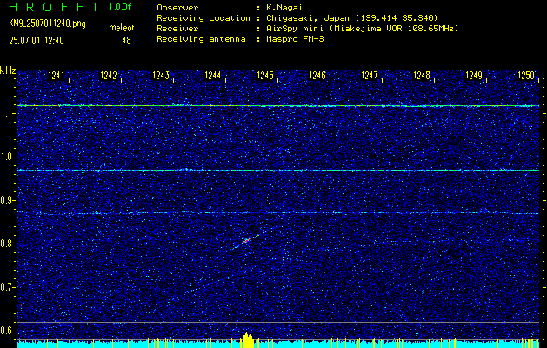Click the carrier line just above 1.1 kHz
Image resolution: width=547 pixels, height=348 pixels.
click(x=278, y=105)
